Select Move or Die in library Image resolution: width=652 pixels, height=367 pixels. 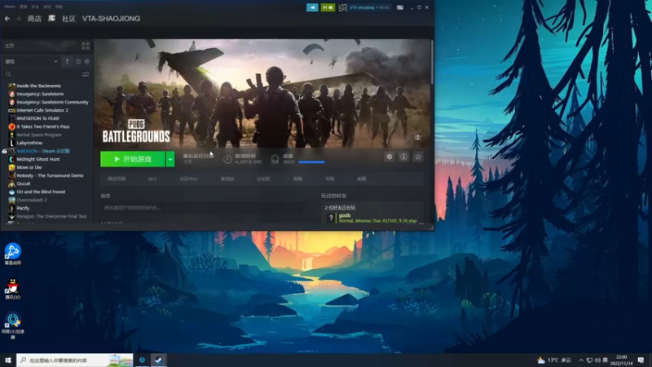[29, 167]
